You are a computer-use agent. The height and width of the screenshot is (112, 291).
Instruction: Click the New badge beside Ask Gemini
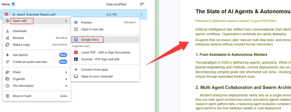pyautogui.click(x=63, y=55)
